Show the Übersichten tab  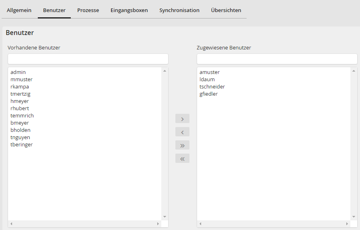(226, 10)
